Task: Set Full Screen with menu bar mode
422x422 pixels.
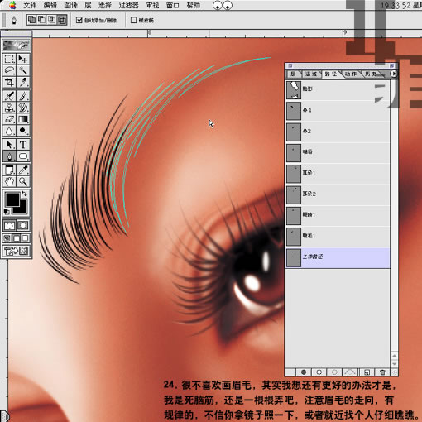Action: (17, 238)
